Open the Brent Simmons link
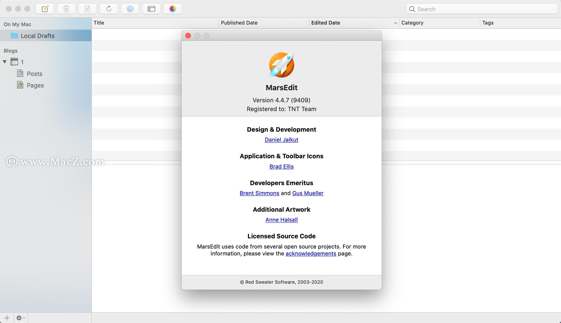The width and height of the screenshot is (561, 323). pos(259,193)
